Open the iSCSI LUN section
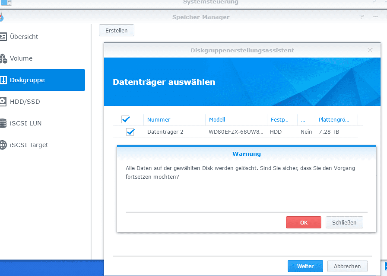This screenshot has width=387, height=276. tap(25, 123)
